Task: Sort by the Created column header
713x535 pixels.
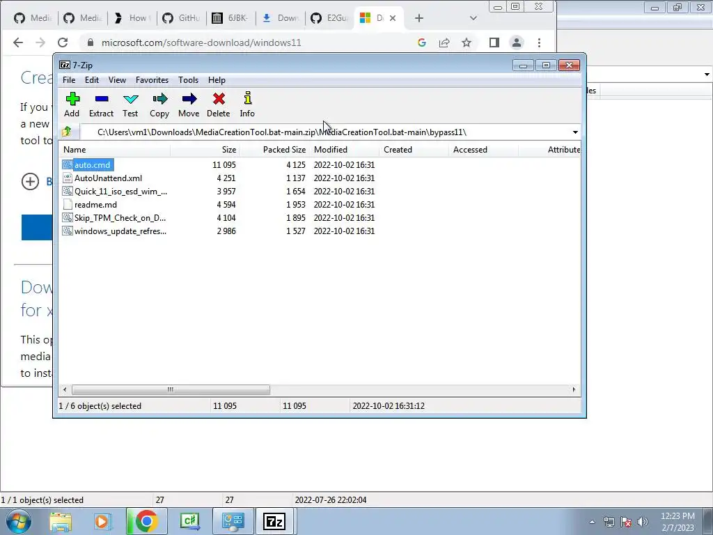Action: (x=414, y=149)
